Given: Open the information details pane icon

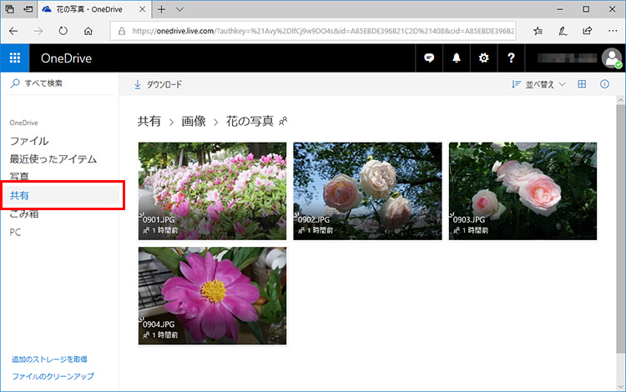Looking at the screenshot, I should (x=604, y=84).
